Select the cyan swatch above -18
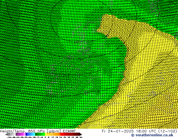Screen dimensions: 178x138 (x=34, y=134)
